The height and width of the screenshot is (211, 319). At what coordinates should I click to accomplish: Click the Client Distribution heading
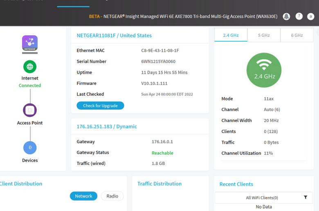[21, 184]
